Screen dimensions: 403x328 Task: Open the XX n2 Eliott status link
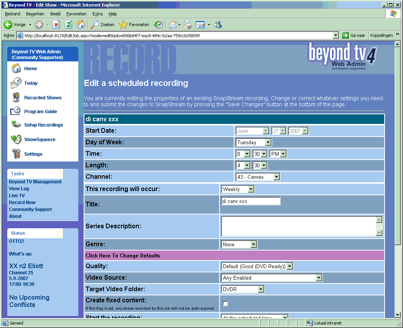click(x=26, y=266)
